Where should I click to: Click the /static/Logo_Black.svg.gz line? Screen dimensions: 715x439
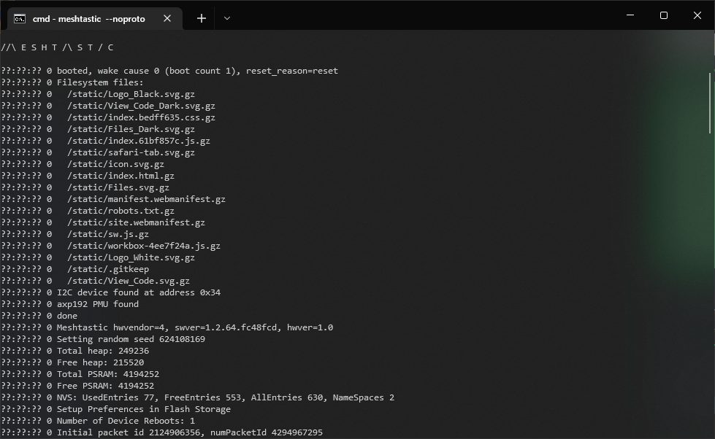pyautogui.click(x=131, y=94)
